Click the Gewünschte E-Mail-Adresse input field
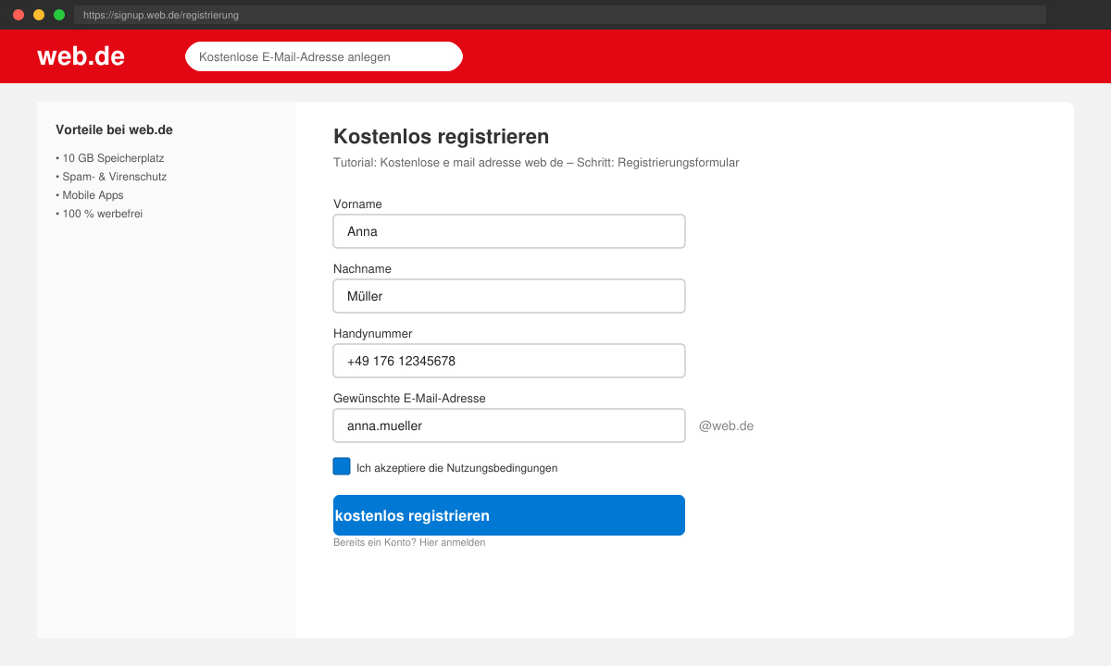 [x=509, y=425]
